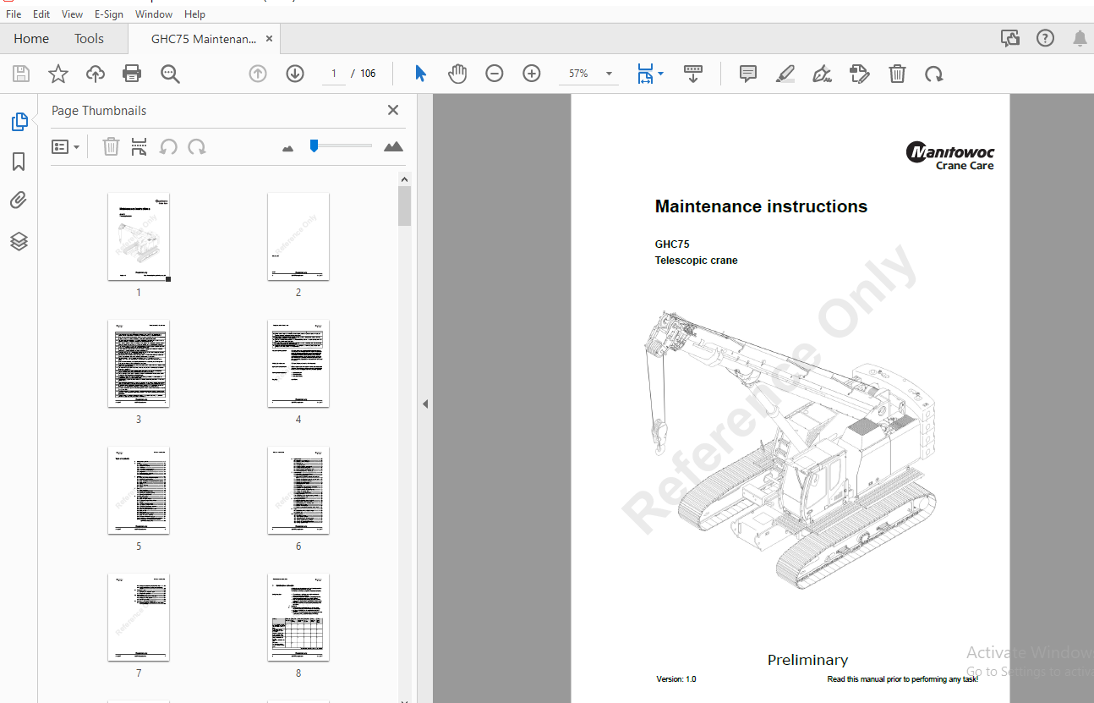This screenshot has width=1094, height=703.
Task: Zoom out with minus icon
Action: point(495,74)
